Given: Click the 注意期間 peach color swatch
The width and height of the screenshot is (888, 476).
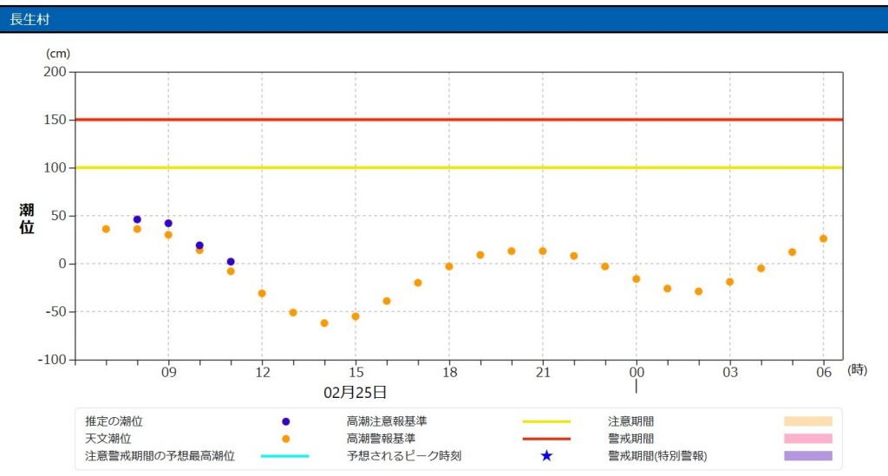Looking at the screenshot, I should coord(808,421).
